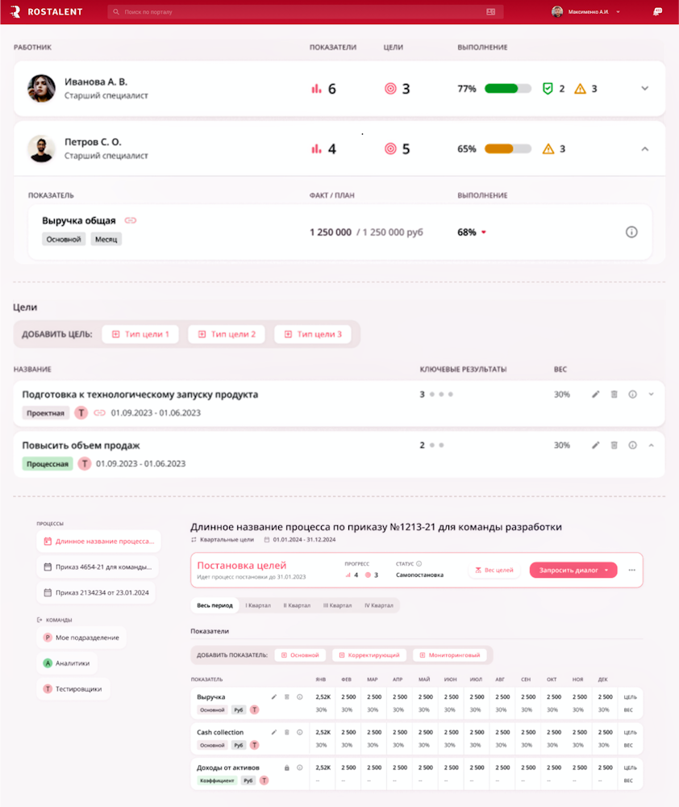679x807 pixels.
Task: Click the Коэффициент tag on Доходы от активов
Action: [217, 780]
